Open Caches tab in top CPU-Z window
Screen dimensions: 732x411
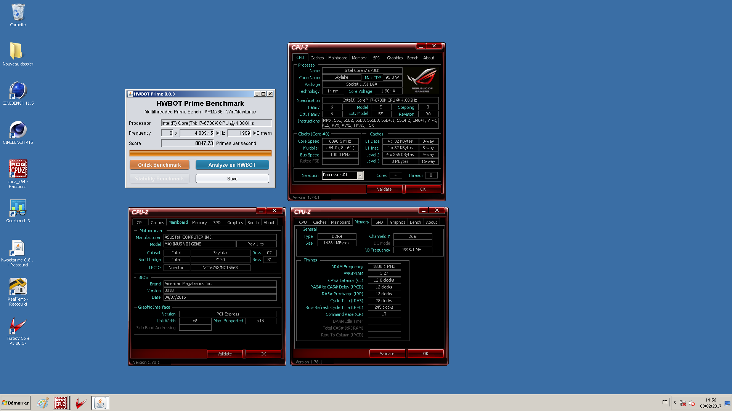317,58
